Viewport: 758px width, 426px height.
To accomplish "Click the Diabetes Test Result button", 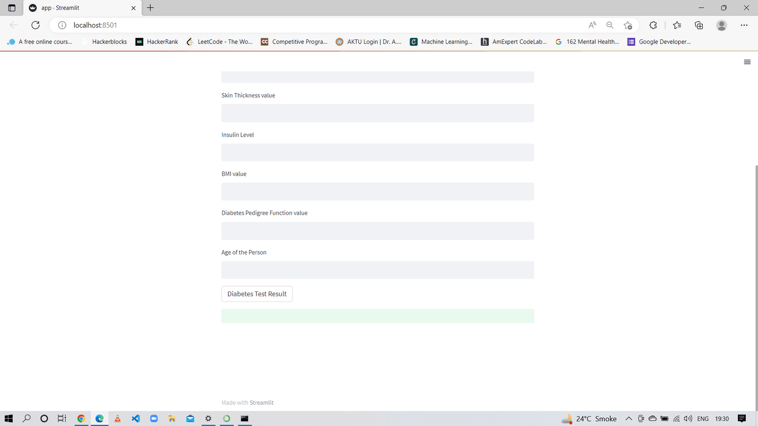I will (257, 294).
